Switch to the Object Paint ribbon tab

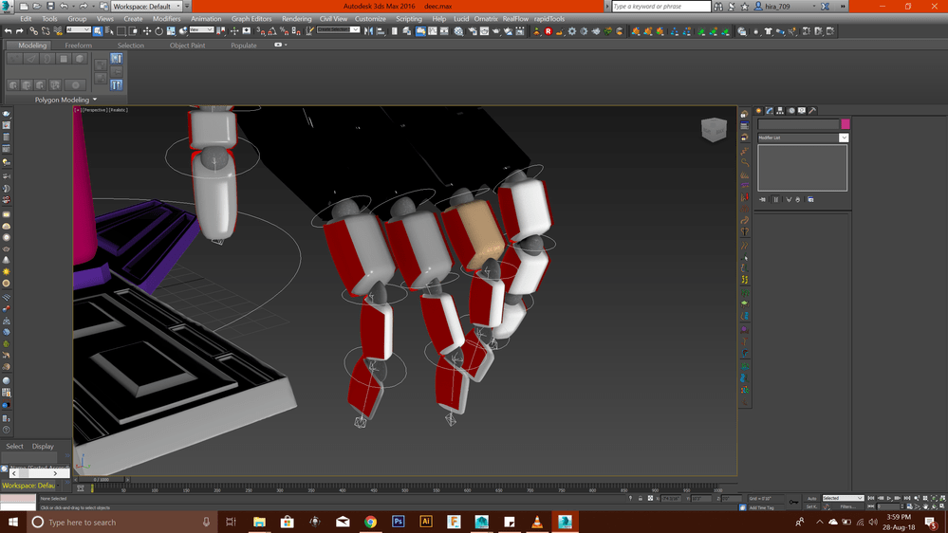click(188, 46)
